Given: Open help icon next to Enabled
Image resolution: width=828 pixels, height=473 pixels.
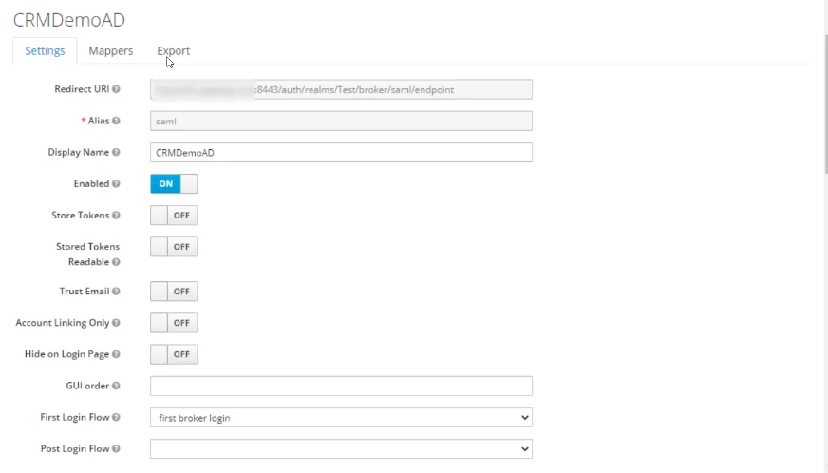Looking at the screenshot, I should (116, 183).
